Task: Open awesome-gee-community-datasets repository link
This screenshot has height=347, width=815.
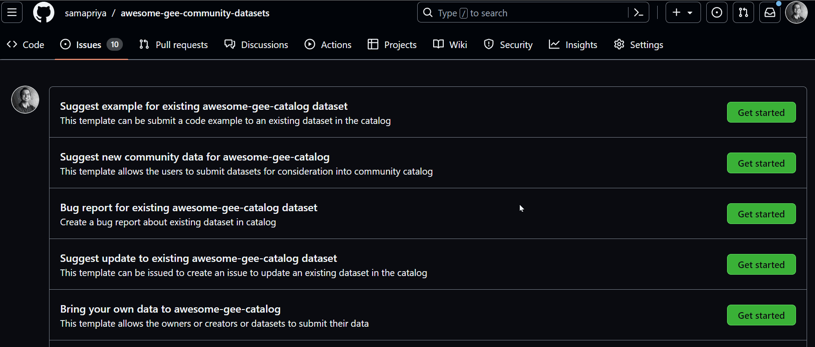Action: pos(195,13)
